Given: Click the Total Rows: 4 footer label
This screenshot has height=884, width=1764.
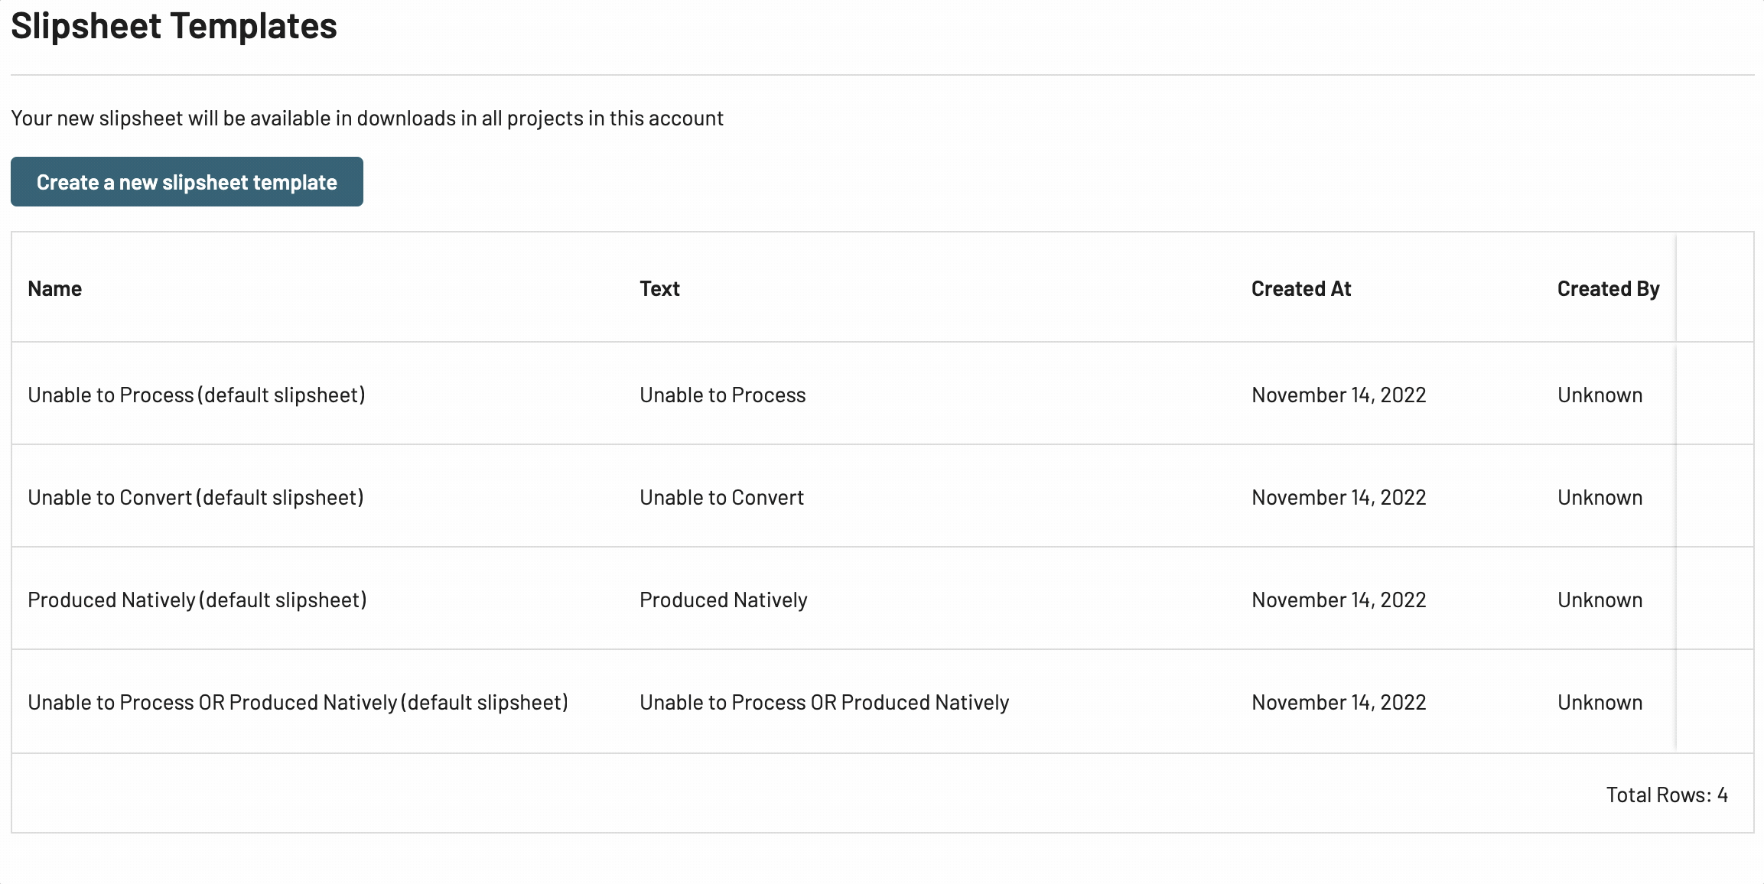Looking at the screenshot, I should click(x=1667, y=795).
